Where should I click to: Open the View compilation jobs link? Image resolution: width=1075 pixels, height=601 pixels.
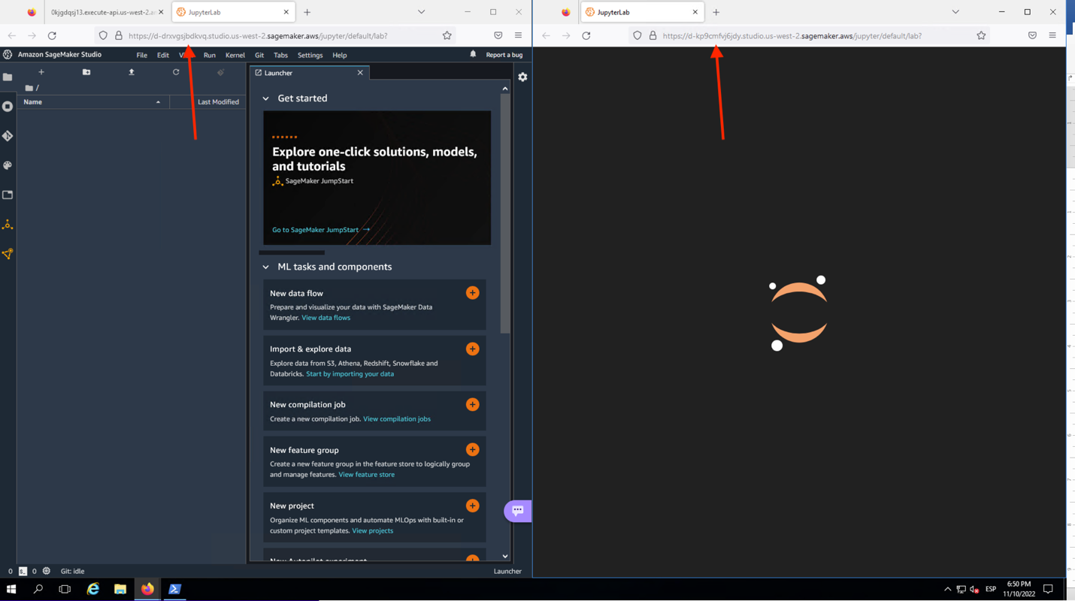coord(397,419)
